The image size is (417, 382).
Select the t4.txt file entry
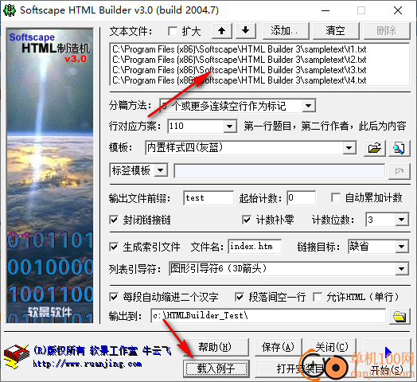pos(240,80)
